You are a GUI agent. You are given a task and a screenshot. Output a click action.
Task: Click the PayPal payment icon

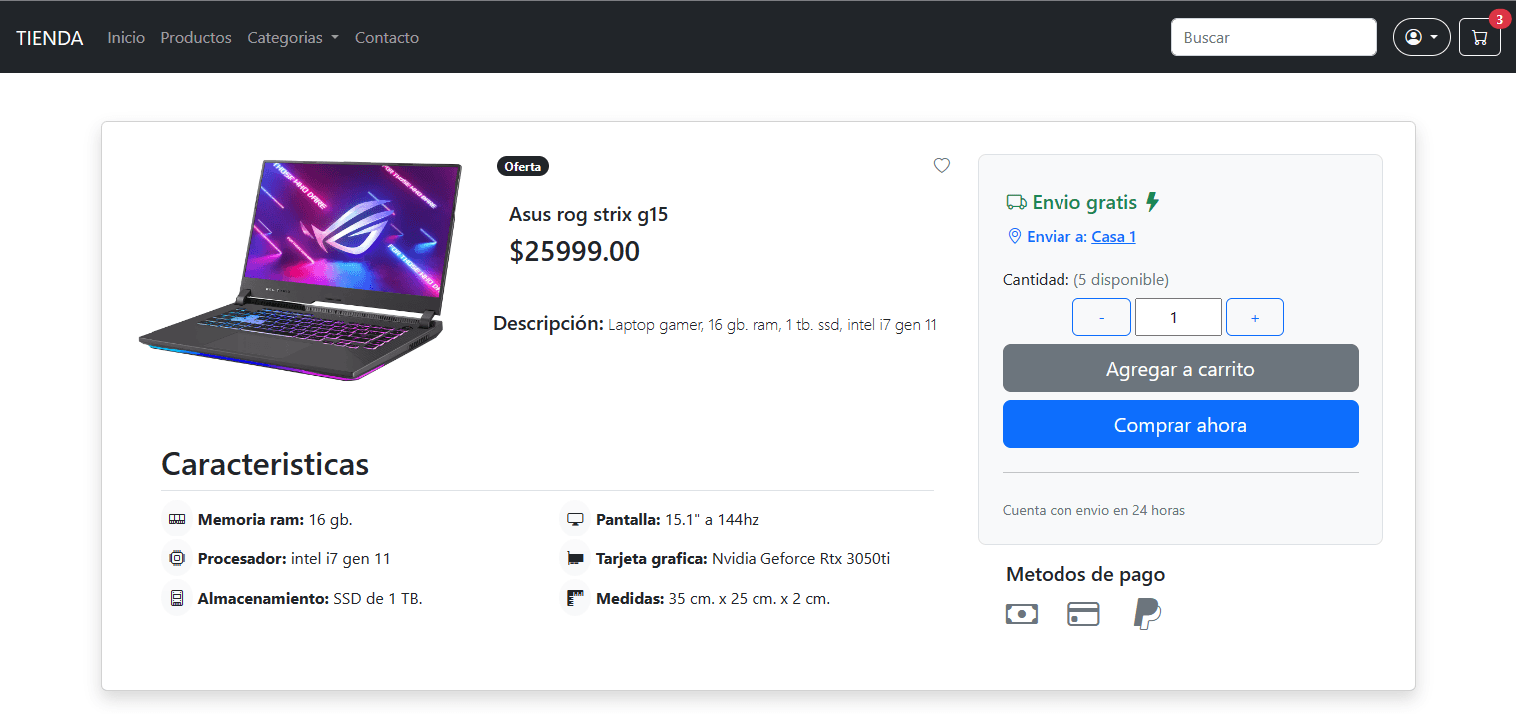[1147, 614]
